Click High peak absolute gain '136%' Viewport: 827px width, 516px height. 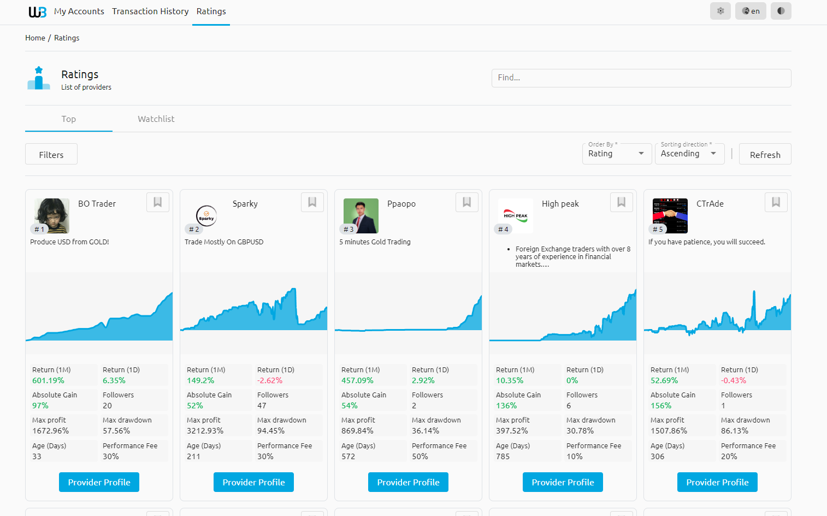(506, 406)
